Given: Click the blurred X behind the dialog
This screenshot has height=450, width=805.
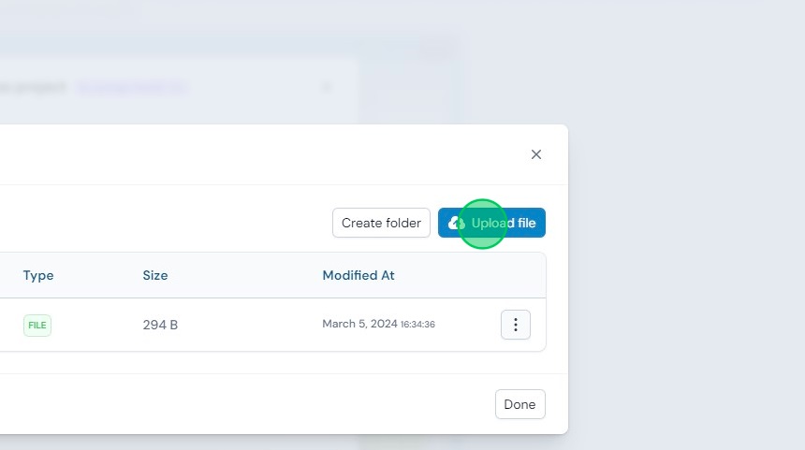Looking at the screenshot, I should point(327,87).
